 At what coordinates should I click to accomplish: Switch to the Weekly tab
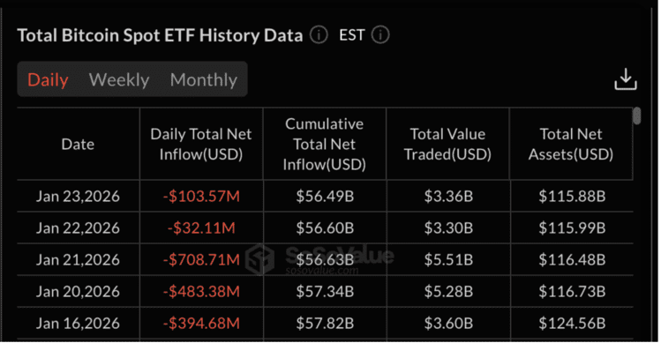point(119,79)
